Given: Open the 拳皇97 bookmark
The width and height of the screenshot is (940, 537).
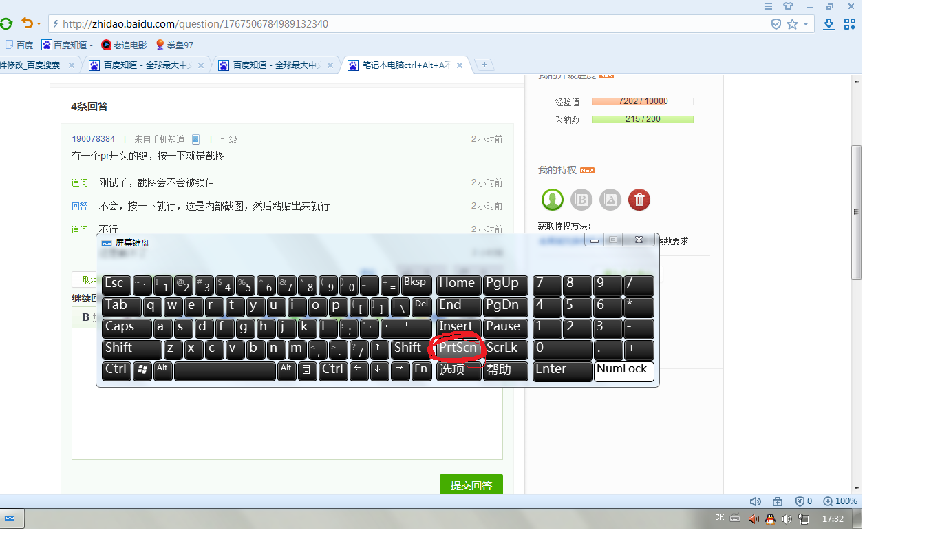Looking at the screenshot, I should pyautogui.click(x=174, y=45).
